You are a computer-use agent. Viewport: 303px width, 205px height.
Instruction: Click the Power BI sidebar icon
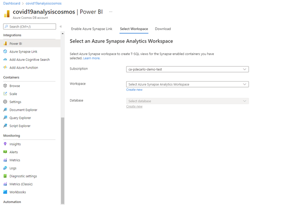click(5, 44)
